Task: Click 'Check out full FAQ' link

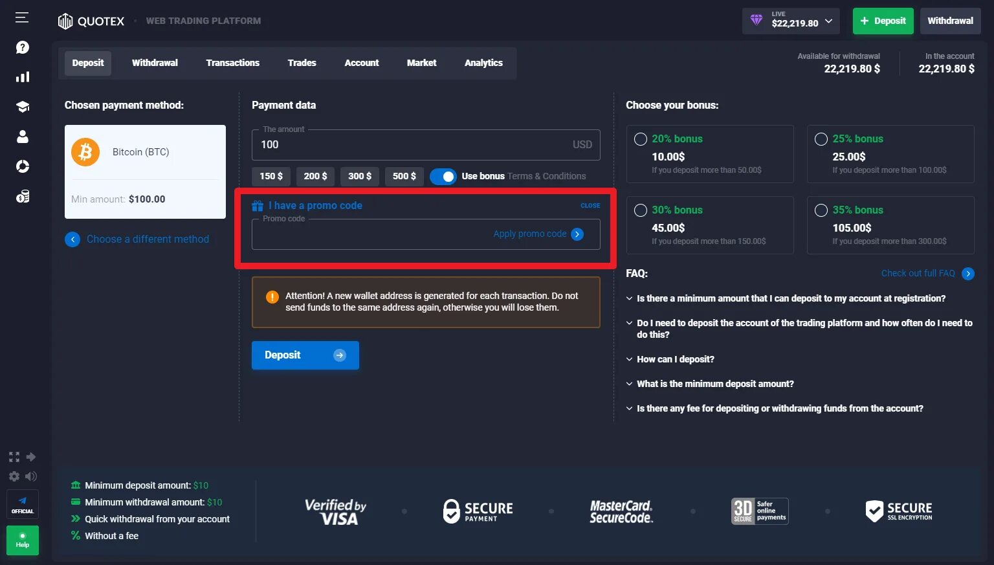Action: pyautogui.click(x=918, y=274)
